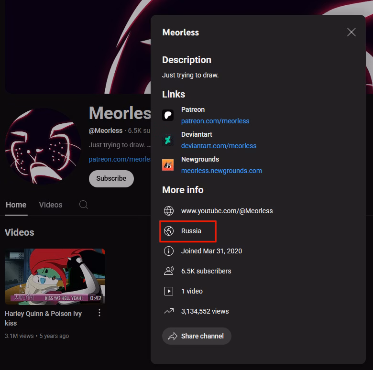Click the Deviantart link label
373x370 pixels.
click(x=197, y=134)
